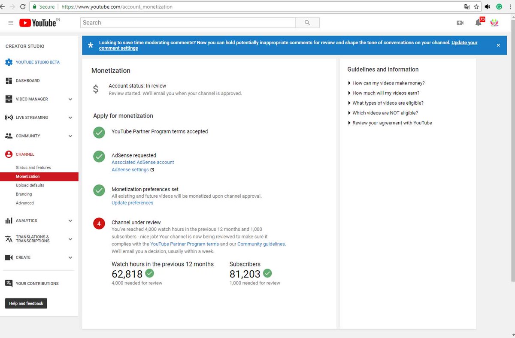This screenshot has height=338, width=515.
Task: Expand 'How can my videos make money?'
Action: (x=386, y=83)
